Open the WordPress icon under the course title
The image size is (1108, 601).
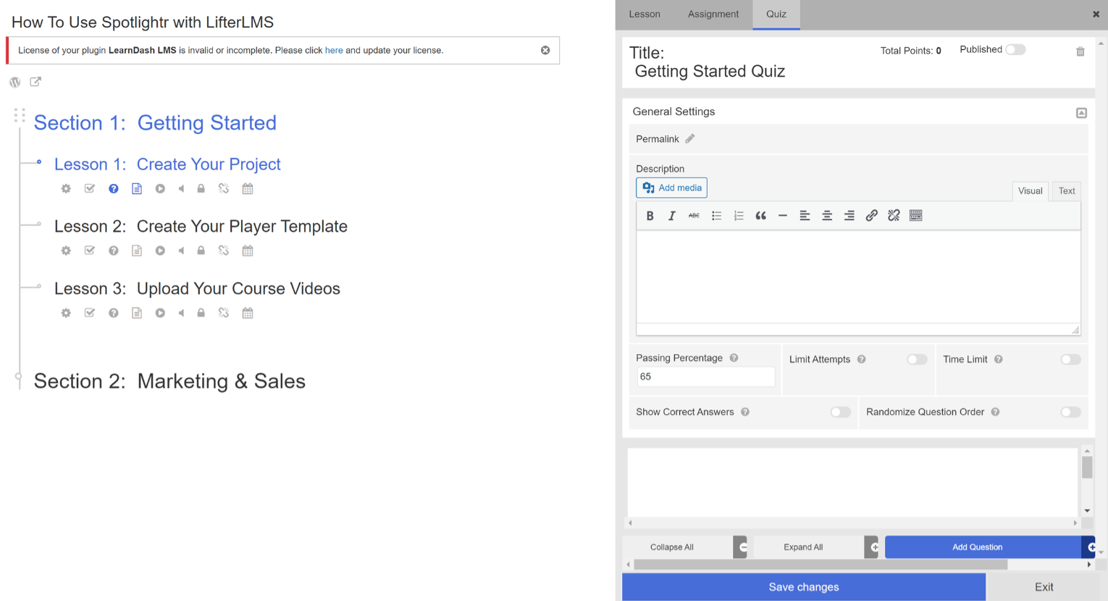15,82
